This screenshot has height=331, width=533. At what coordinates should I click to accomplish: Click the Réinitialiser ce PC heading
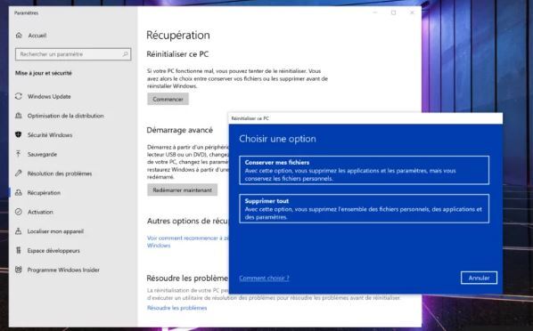point(177,54)
